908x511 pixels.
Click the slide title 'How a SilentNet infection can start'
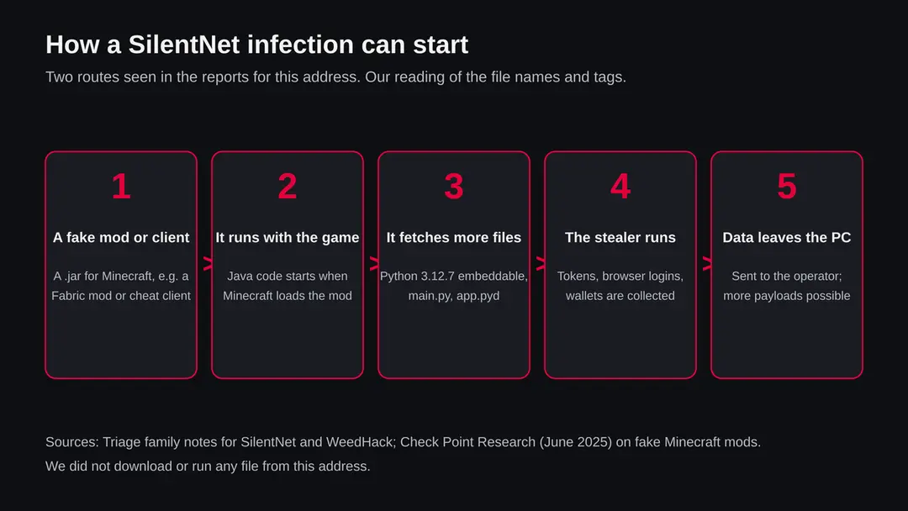[x=256, y=45]
